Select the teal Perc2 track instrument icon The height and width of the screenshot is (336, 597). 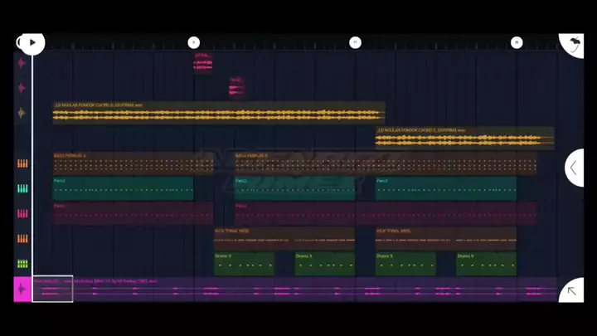22,188
